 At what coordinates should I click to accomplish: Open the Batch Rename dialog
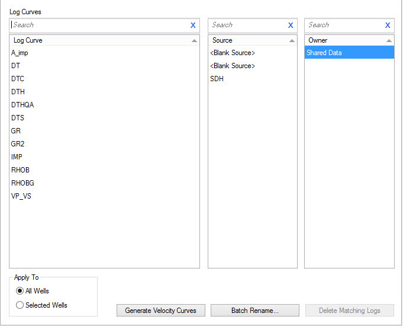coord(255,311)
